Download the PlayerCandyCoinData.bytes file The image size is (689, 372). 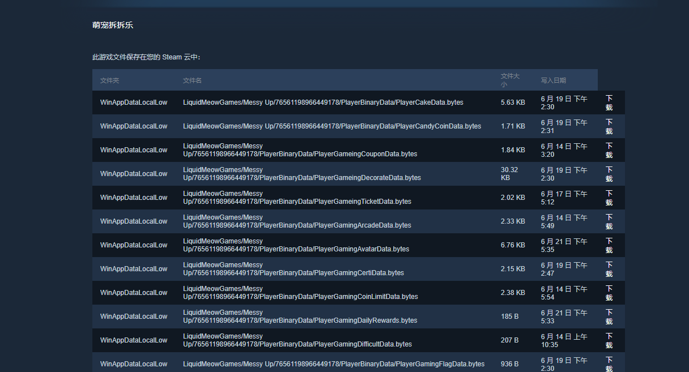(x=609, y=126)
